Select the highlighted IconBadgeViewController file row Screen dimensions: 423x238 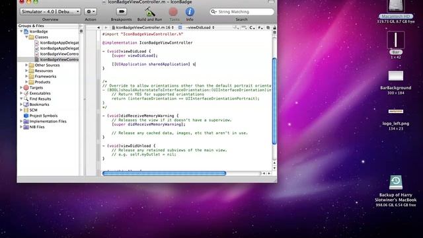(48, 59)
